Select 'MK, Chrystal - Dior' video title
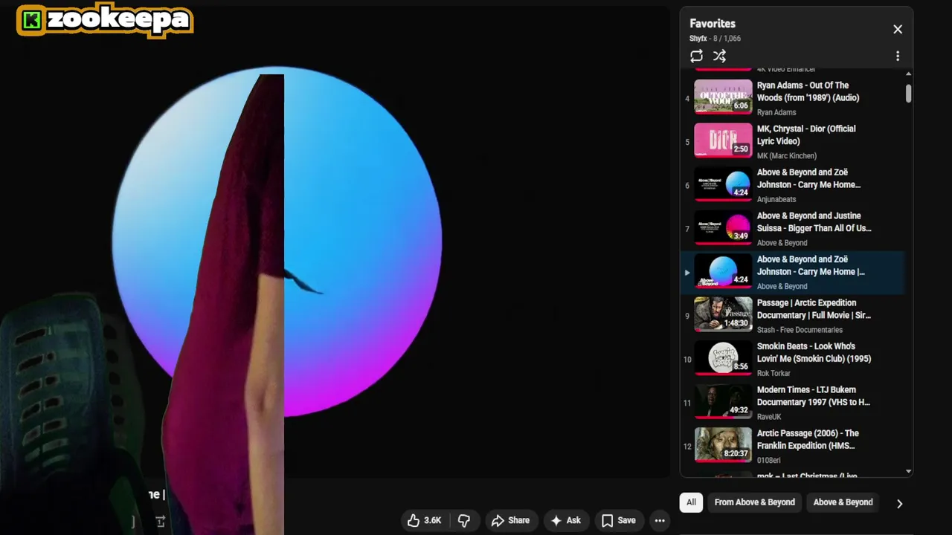 [x=806, y=134]
